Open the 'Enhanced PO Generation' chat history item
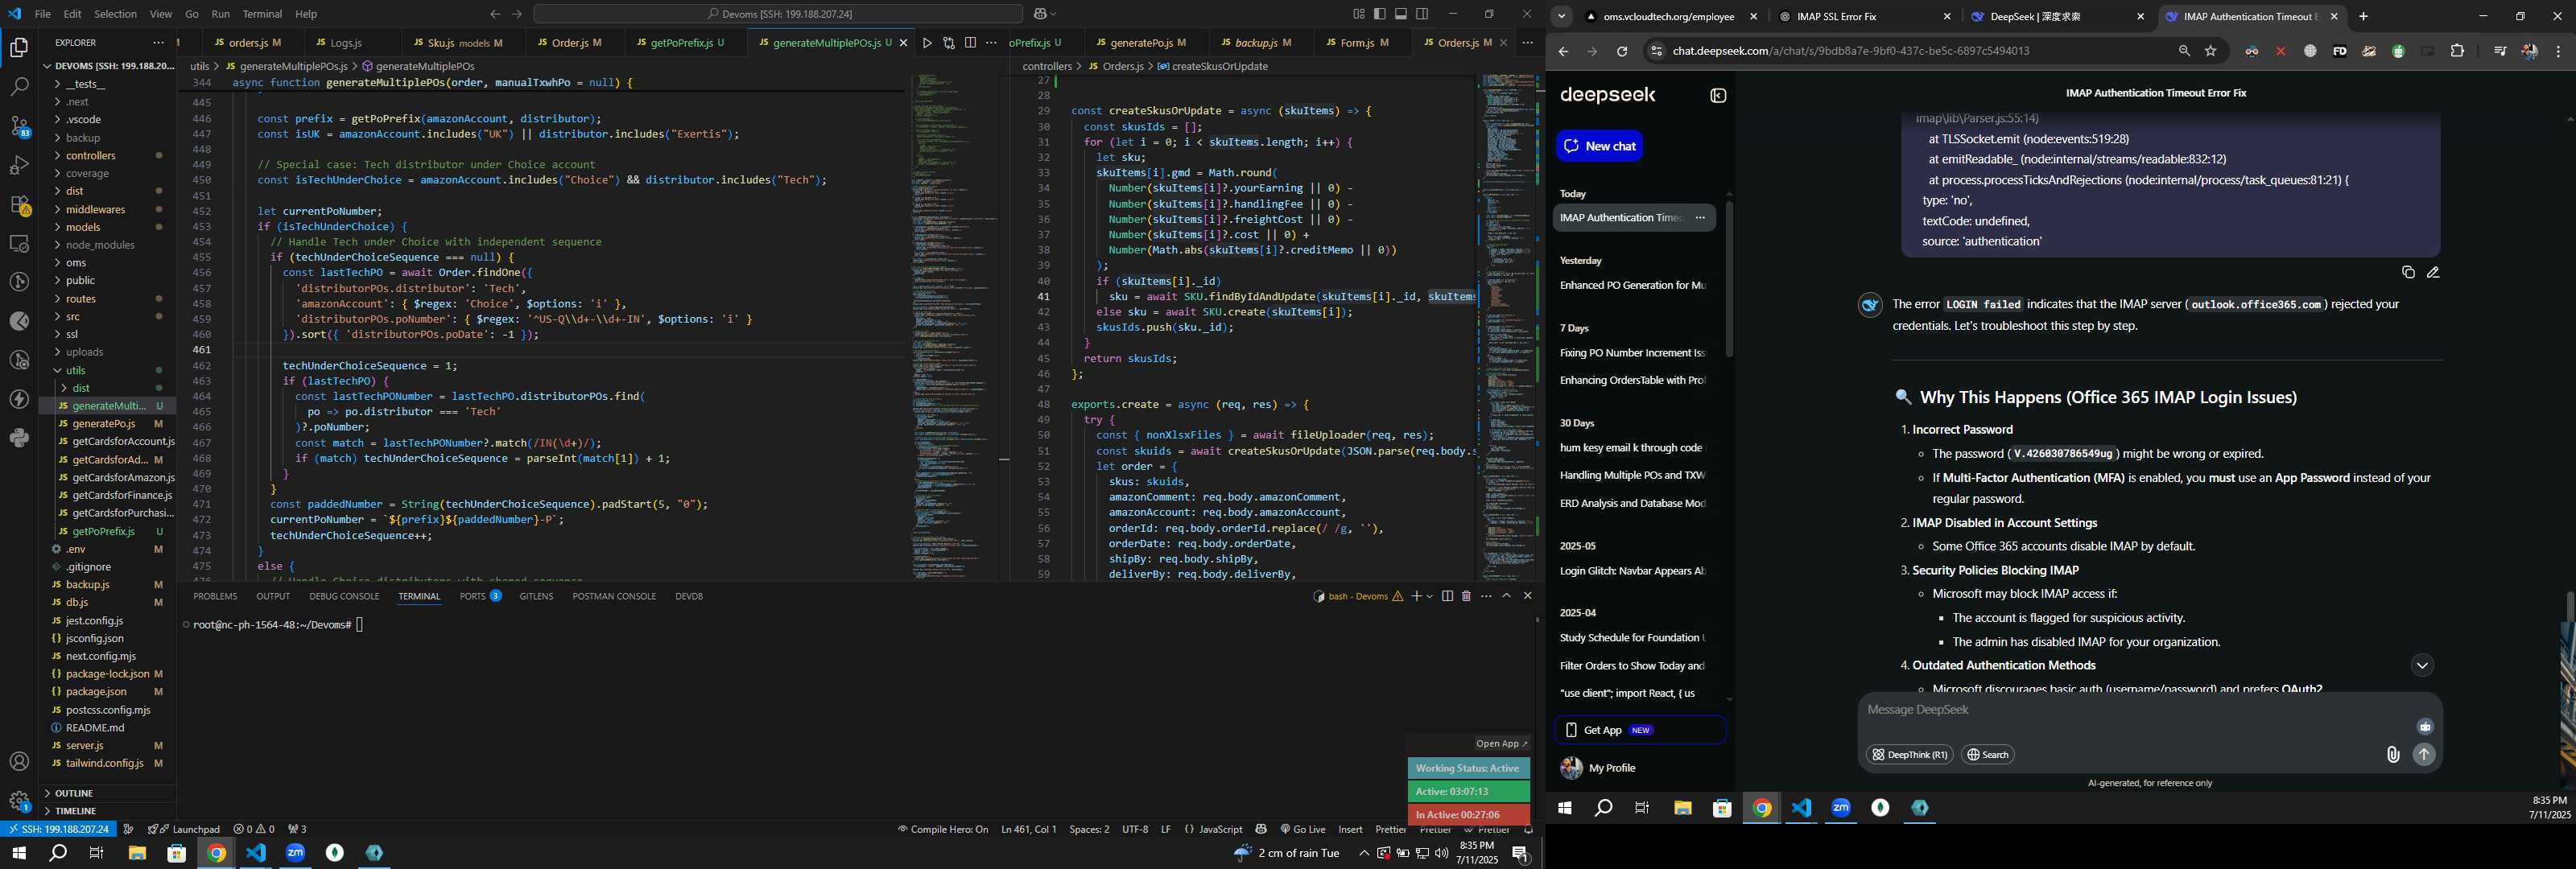2576x869 pixels. pos(1633,285)
